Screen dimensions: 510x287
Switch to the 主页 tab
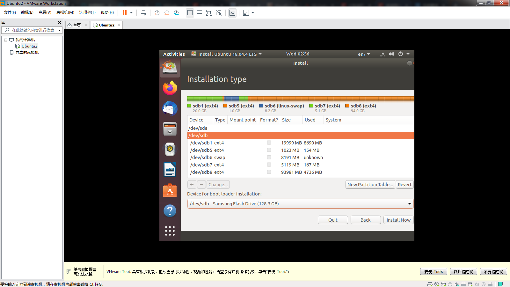[x=76, y=25]
